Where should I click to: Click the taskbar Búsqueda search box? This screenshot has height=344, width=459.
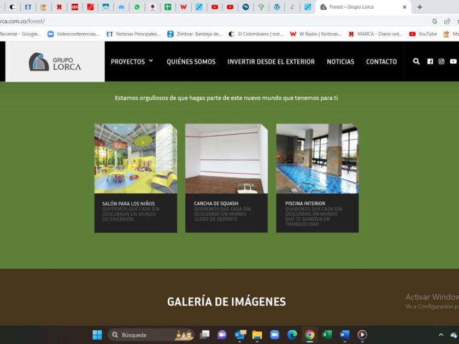point(151,335)
